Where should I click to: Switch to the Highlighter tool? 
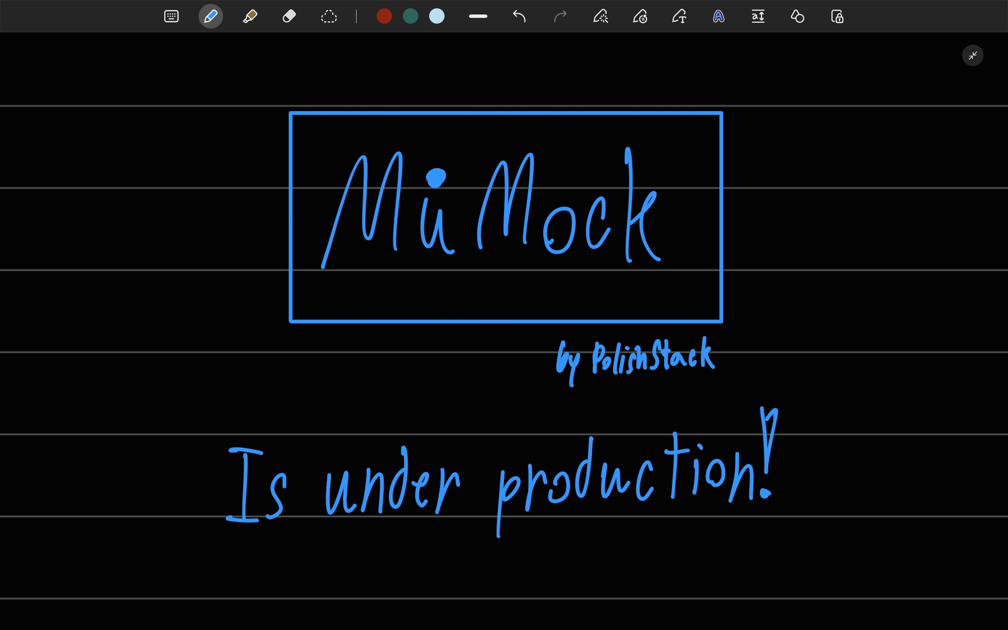250,16
